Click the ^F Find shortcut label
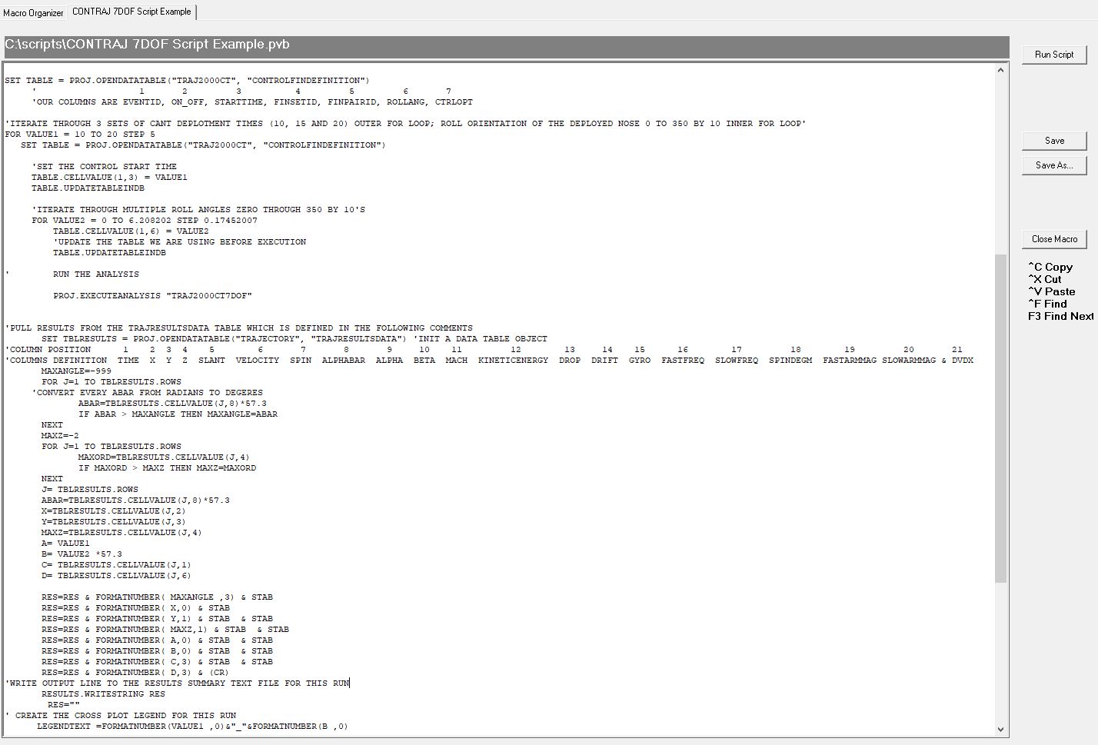This screenshot has height=745, width=1098. 1047,304
